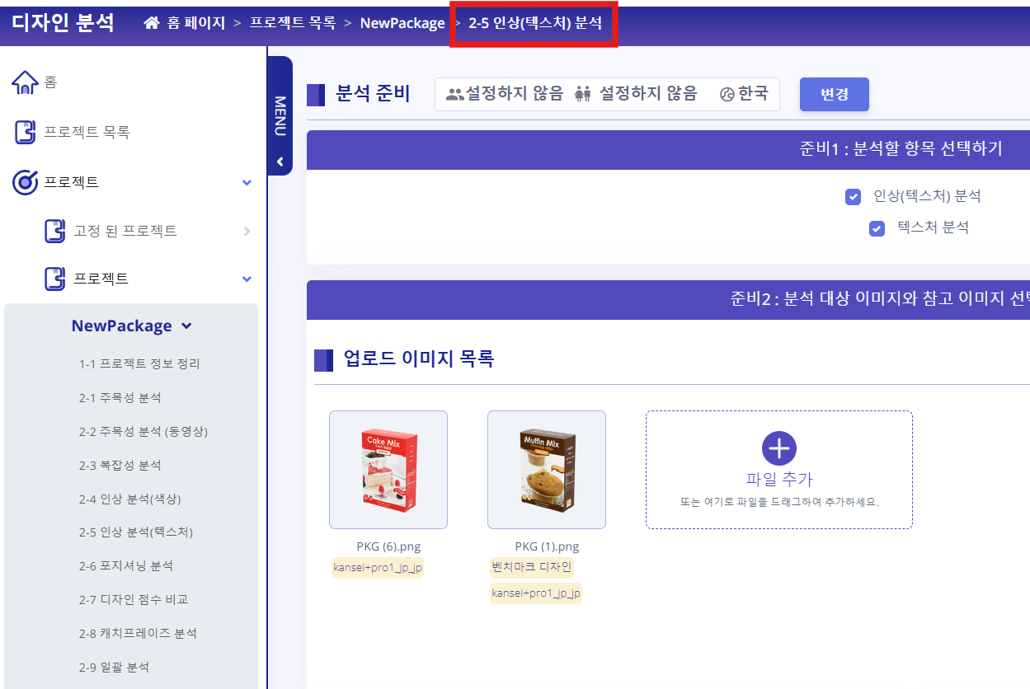
Task: Uncheck 텍스처 분석 checkbox
Action: tap(877, 228)
